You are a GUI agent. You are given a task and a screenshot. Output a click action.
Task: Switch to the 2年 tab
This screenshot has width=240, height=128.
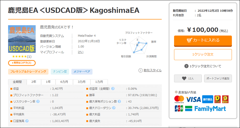(x=34, y=82)
